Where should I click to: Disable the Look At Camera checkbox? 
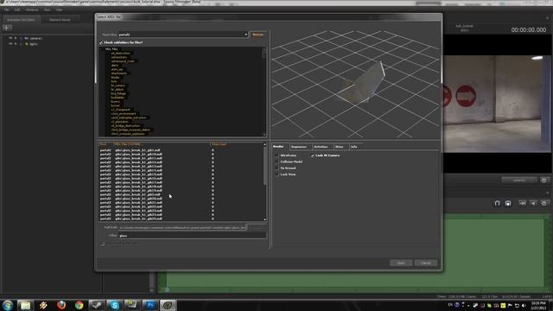click(x=313, y=155)
